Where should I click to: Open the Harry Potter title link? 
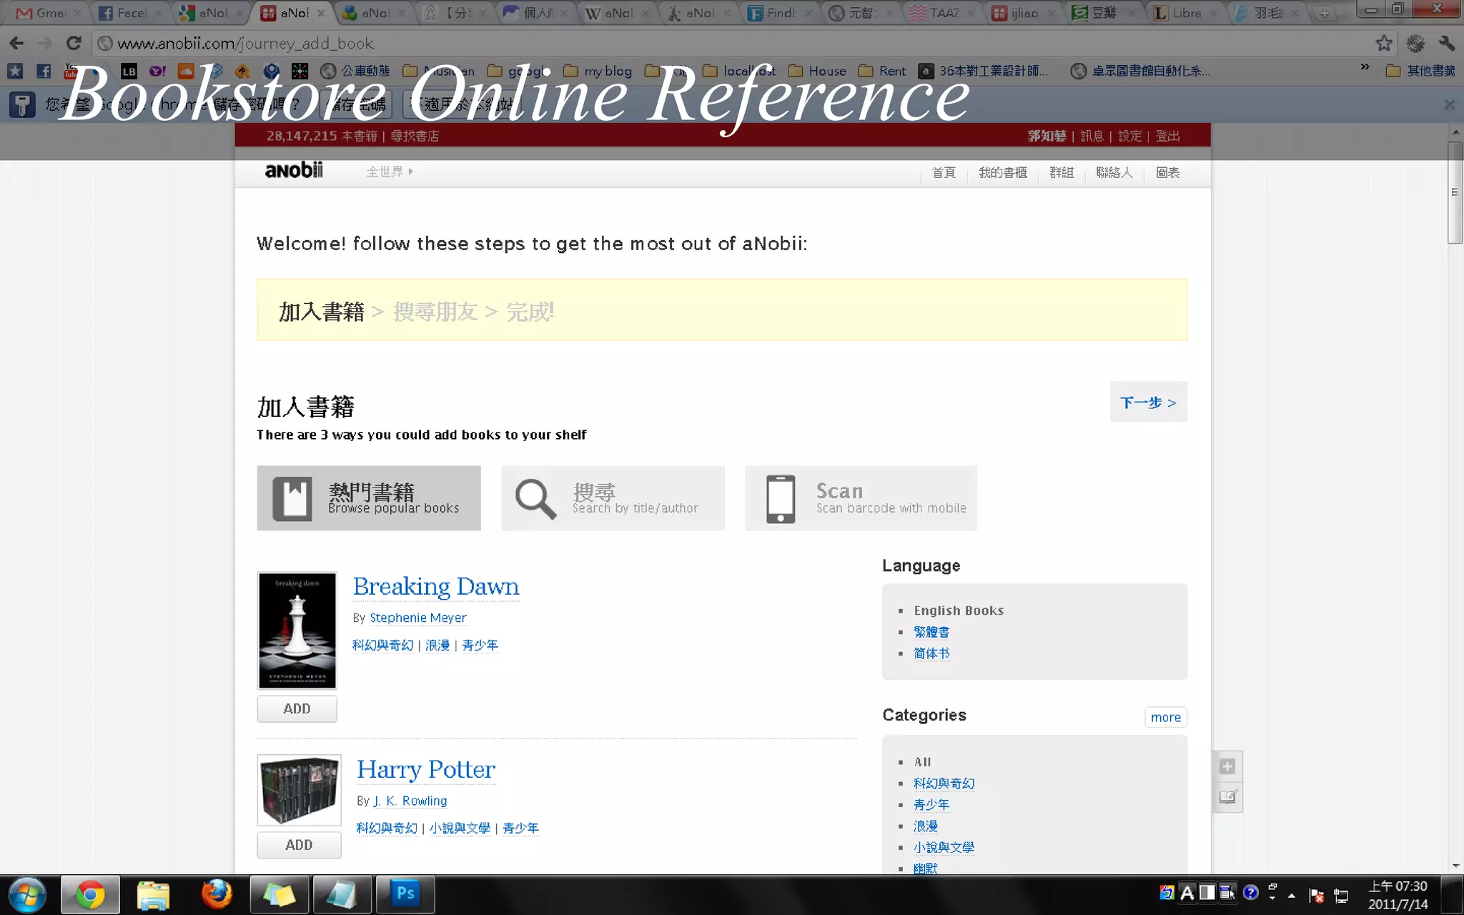coord(426,769)
